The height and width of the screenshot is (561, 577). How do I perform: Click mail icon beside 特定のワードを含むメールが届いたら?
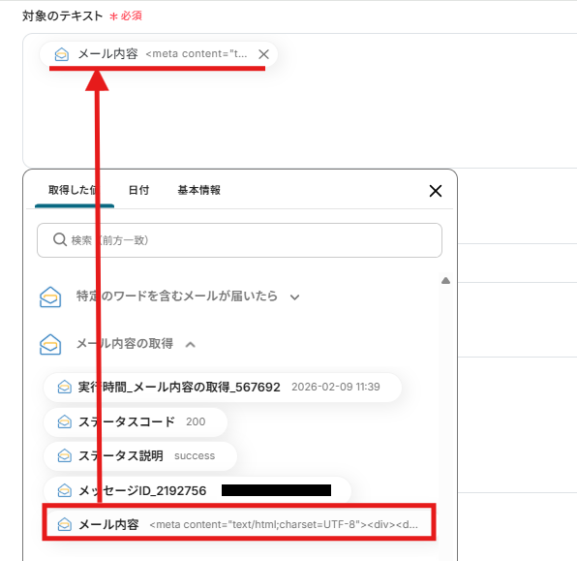point(50,296)
